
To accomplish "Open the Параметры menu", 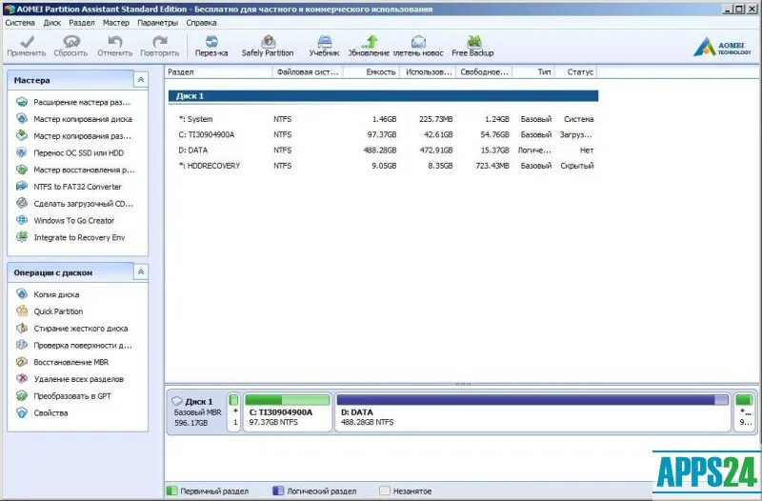I will pyautogui.click(x=157, y=23).
